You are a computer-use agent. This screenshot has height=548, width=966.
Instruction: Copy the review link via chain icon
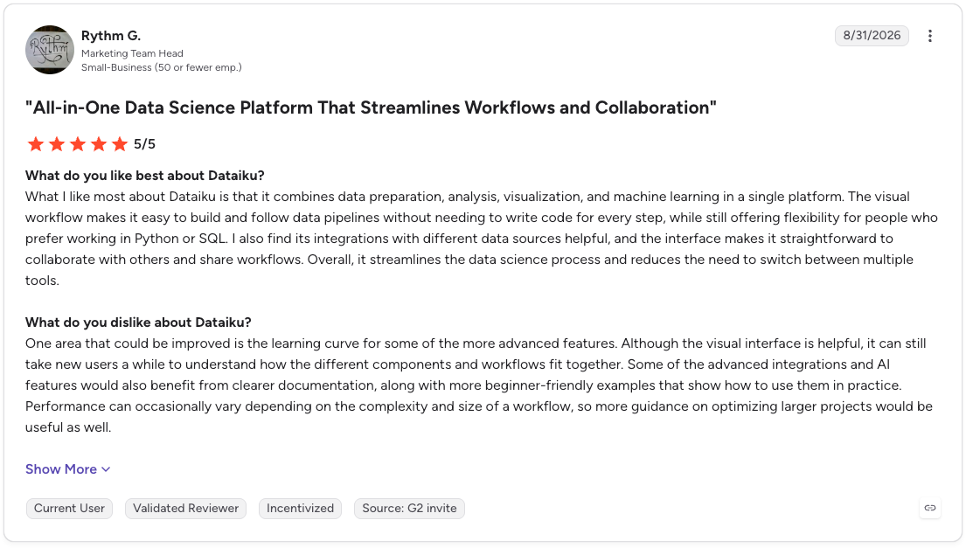pos(929,508)
